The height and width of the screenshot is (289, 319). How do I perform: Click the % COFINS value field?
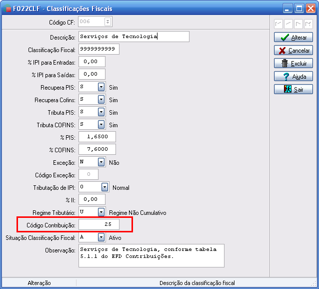point(97,149)
